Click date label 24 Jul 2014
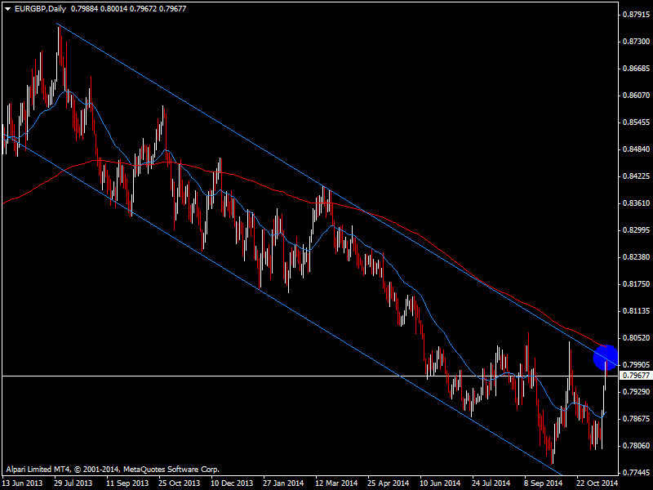 click(491, 483)
